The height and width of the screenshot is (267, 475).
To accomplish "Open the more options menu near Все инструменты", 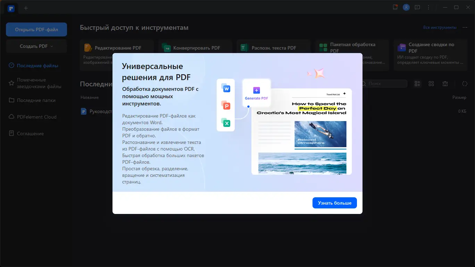I will click(465, 27).
